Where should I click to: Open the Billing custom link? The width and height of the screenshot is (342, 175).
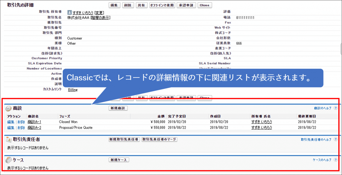tap(73, 90)
